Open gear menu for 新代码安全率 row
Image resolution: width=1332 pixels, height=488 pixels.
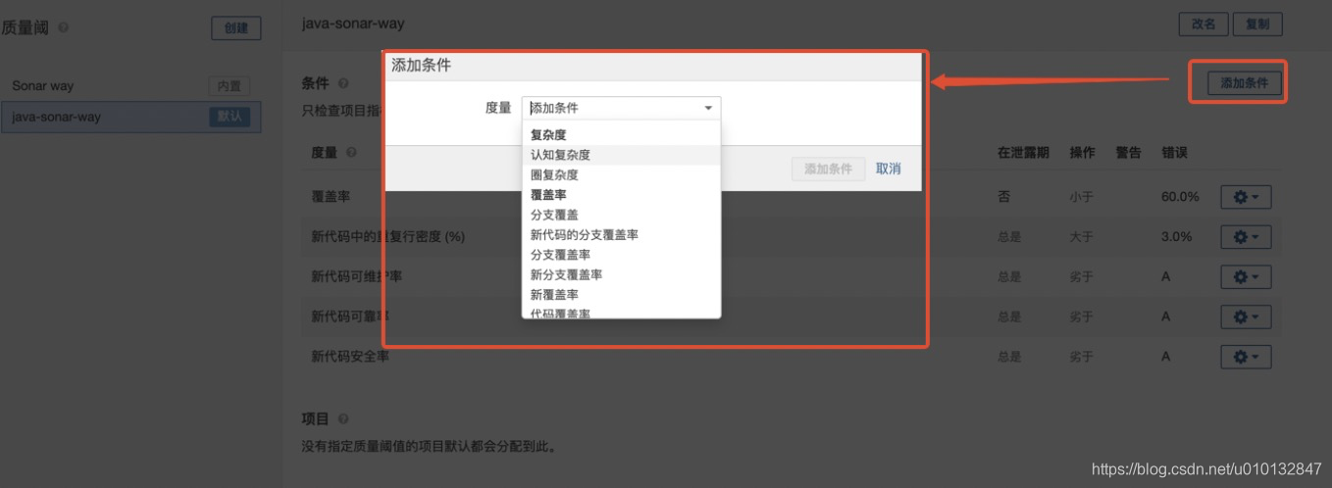coord(1246,357)
